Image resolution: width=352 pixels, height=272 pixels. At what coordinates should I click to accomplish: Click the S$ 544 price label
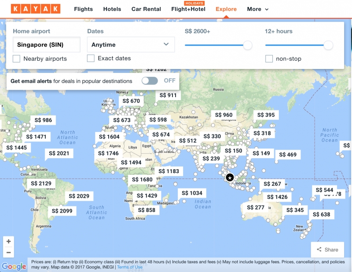click(x=324, y=190)
